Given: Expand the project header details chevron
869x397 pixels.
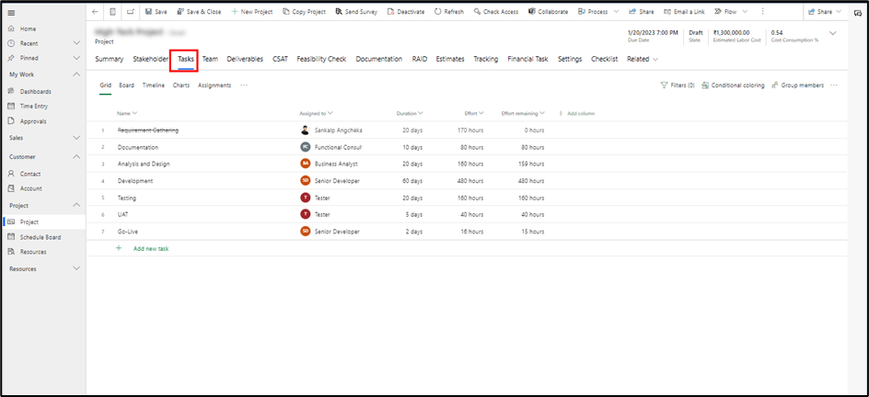Looking at the screenshot, I should click(x=833, y=34).
